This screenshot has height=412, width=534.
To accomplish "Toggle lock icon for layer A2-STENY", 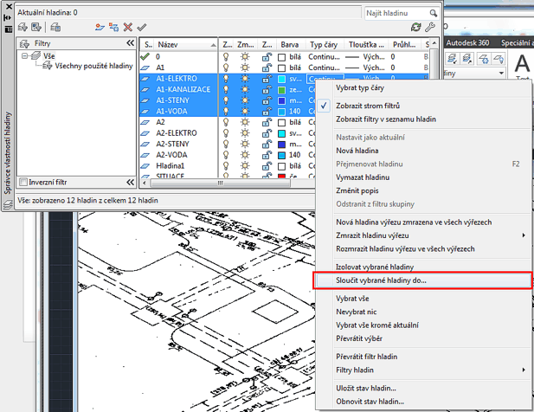I will pyautogui.click(x=267, y=144).
